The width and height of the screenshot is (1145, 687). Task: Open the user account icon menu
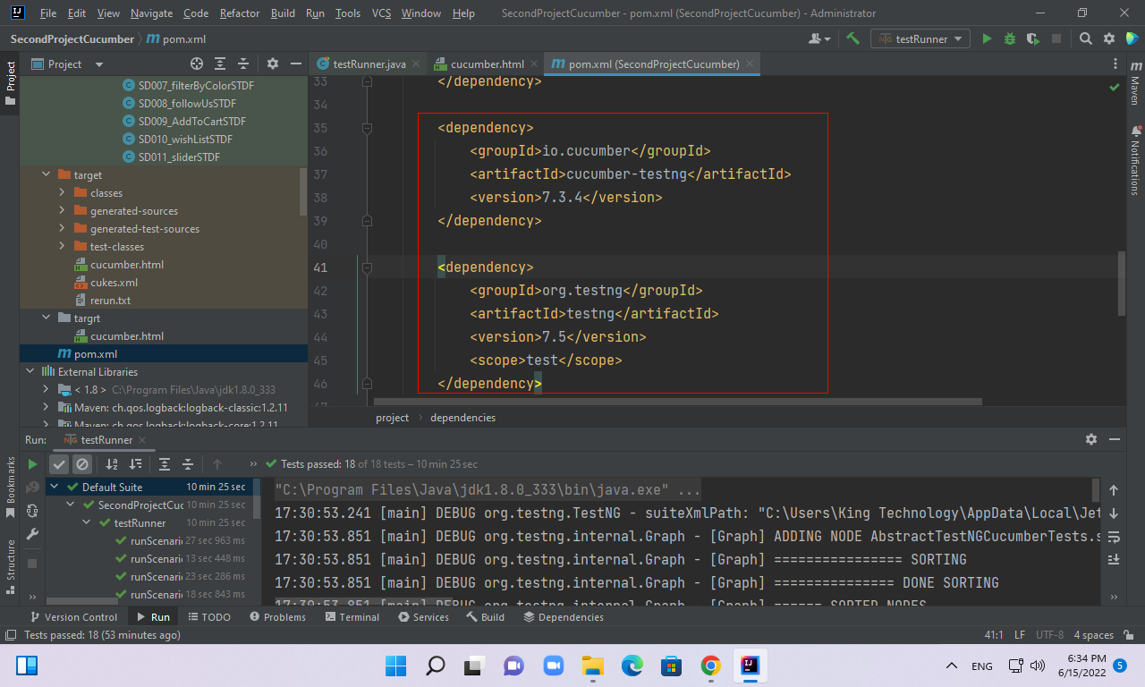click(x=819, y=38)
